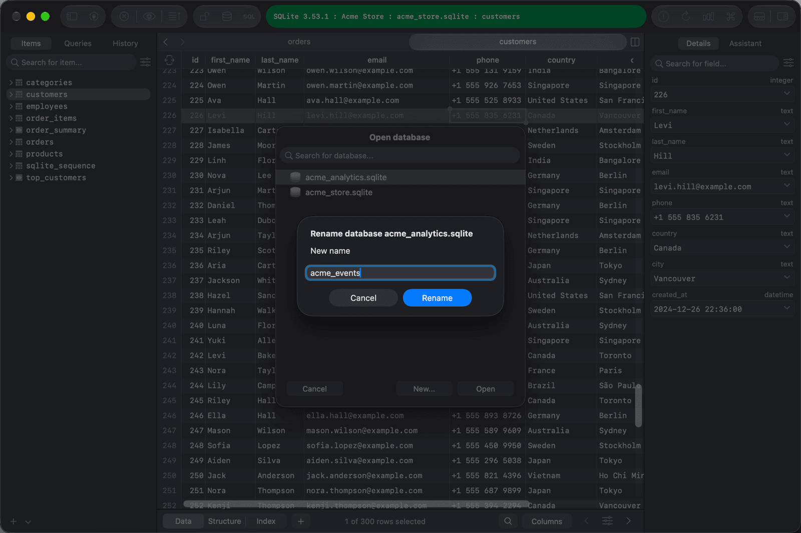Expand the top_customers tree item
801x533 pixels.
[x=11, y=178]
